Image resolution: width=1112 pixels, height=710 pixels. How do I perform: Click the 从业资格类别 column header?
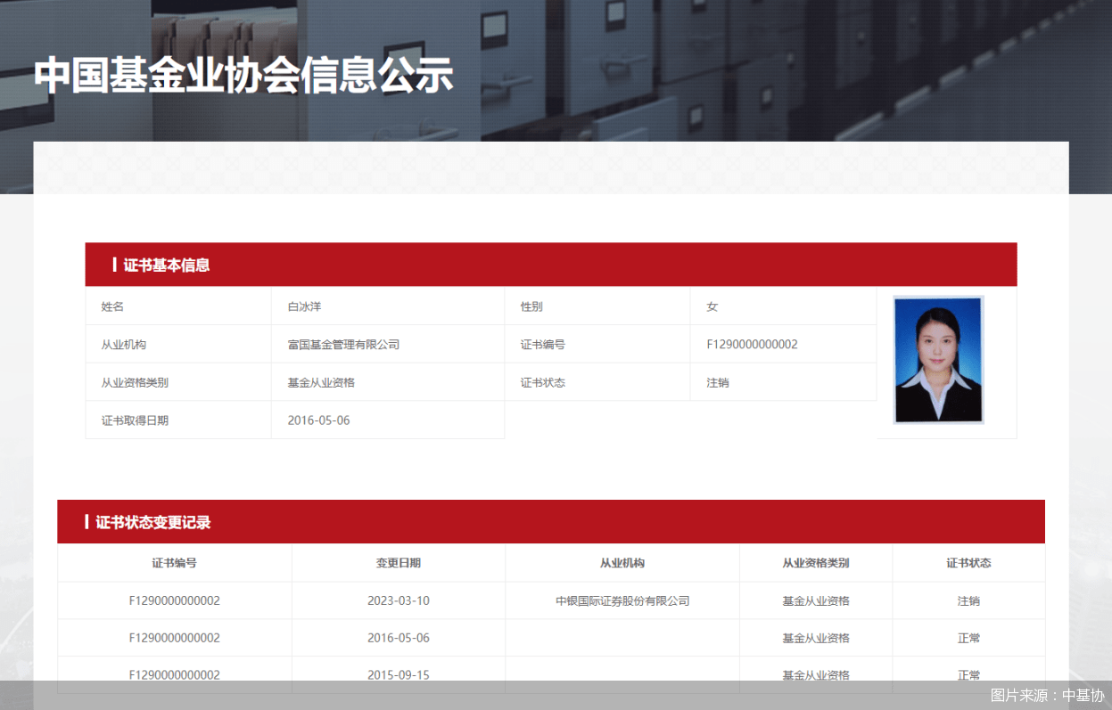pyautogui.click(x=816, y=563)
